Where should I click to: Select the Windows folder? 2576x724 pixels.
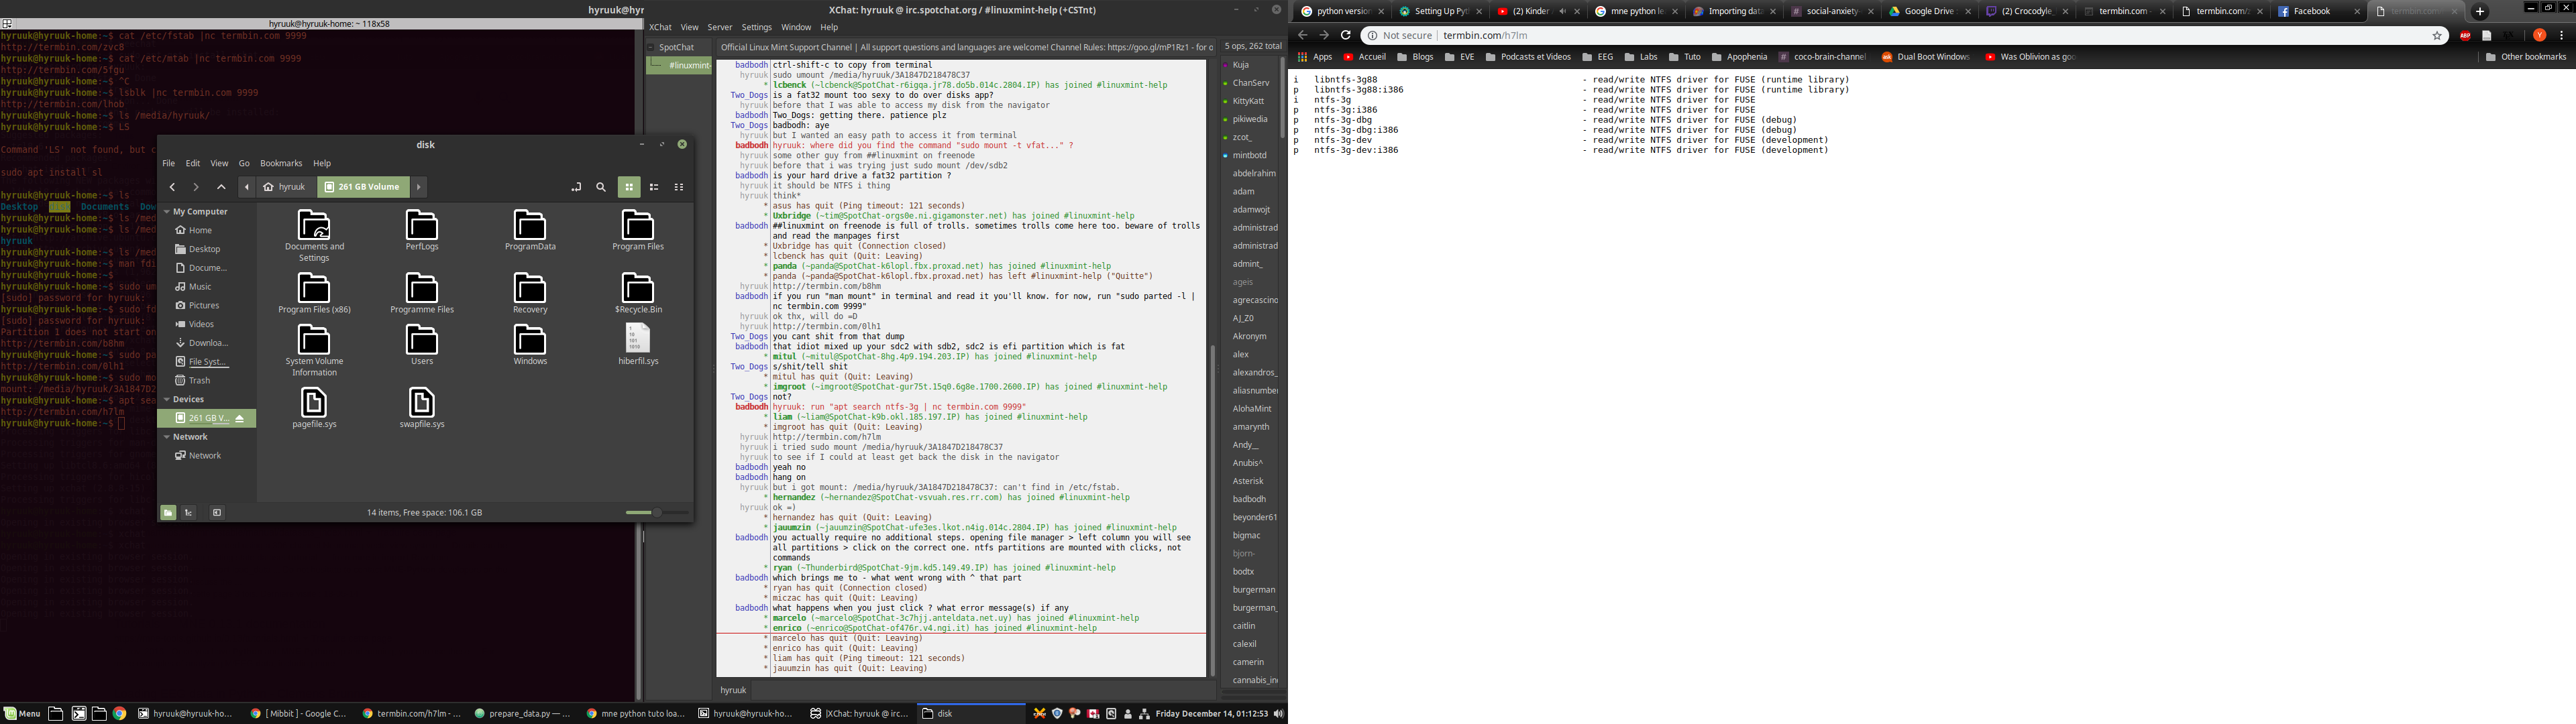click(530, 345)
